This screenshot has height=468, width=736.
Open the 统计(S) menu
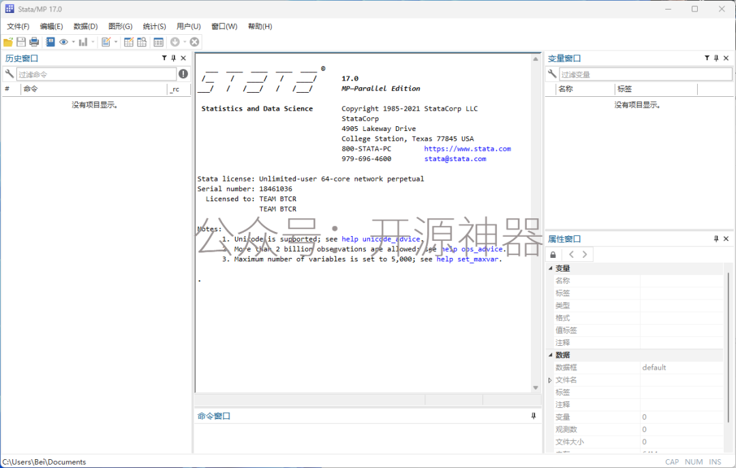pos(155,27)
